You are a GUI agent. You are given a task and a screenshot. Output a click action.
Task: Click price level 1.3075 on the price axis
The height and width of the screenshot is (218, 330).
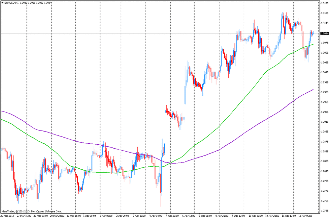coord(324,42)
